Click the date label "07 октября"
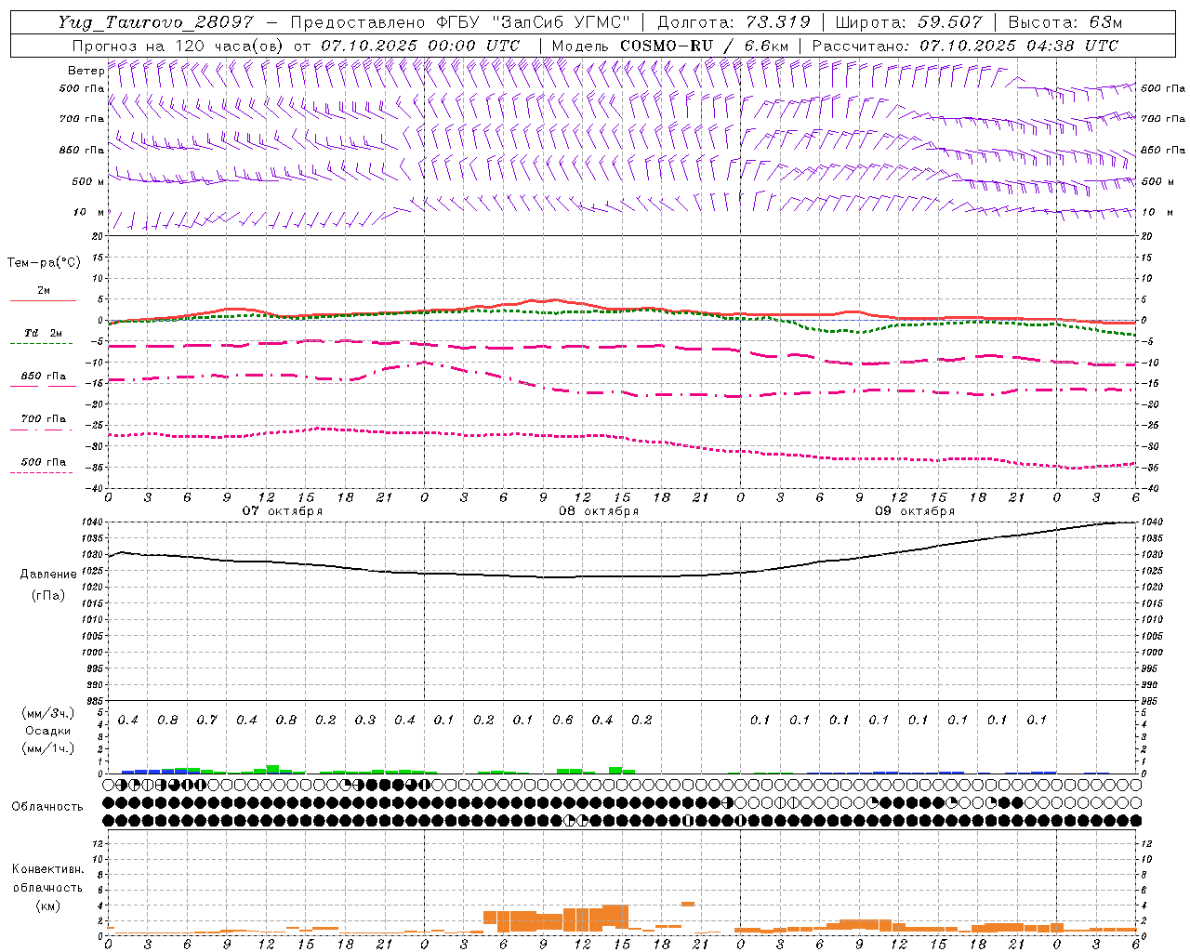The width and height of the screenshot is (1190, 952). click(x=283, y=511)
